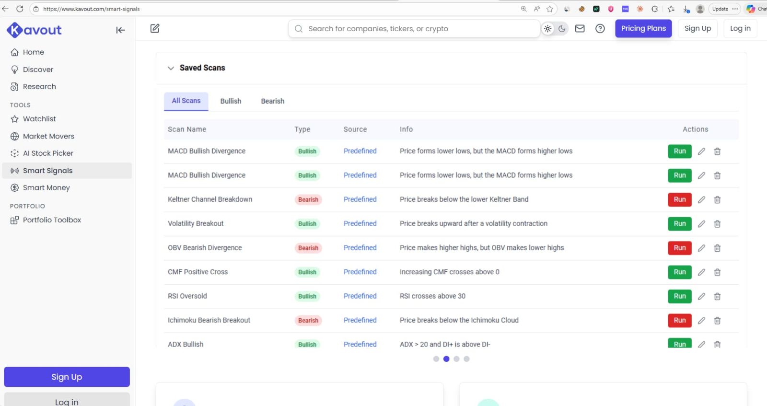Click 'Increasing CMF crosses above 0' text
This screenshot has width=767, height=406.
coord(450,272)
